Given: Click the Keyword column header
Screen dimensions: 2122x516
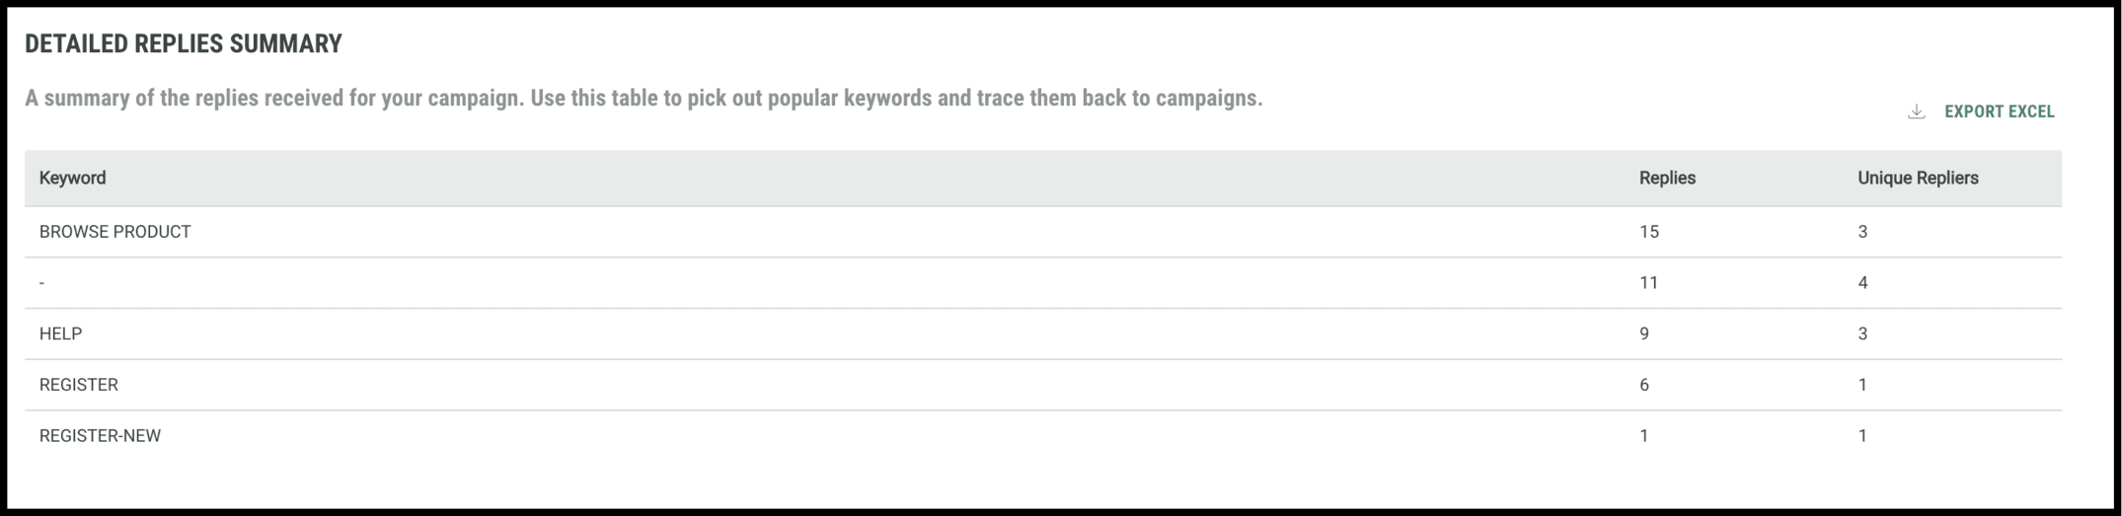Looking at the screenshot, I should (72, 179).
